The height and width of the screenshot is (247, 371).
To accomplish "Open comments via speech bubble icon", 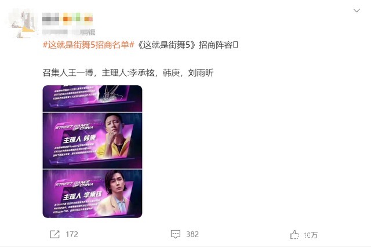I will pos(176,234).
